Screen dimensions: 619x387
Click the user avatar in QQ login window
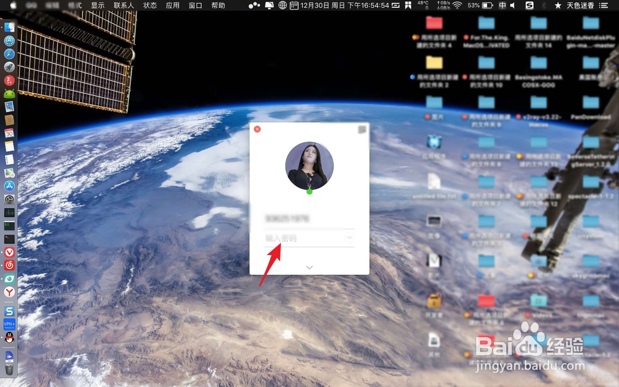click(x=309, y=166)
